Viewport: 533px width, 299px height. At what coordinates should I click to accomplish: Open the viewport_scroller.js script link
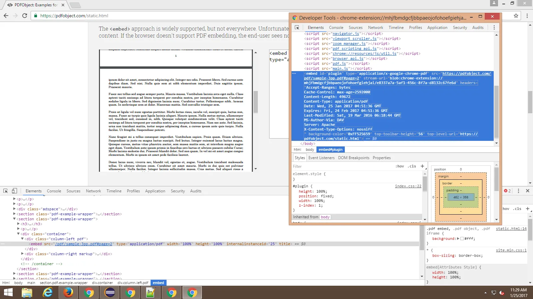[x=354, y=39]
